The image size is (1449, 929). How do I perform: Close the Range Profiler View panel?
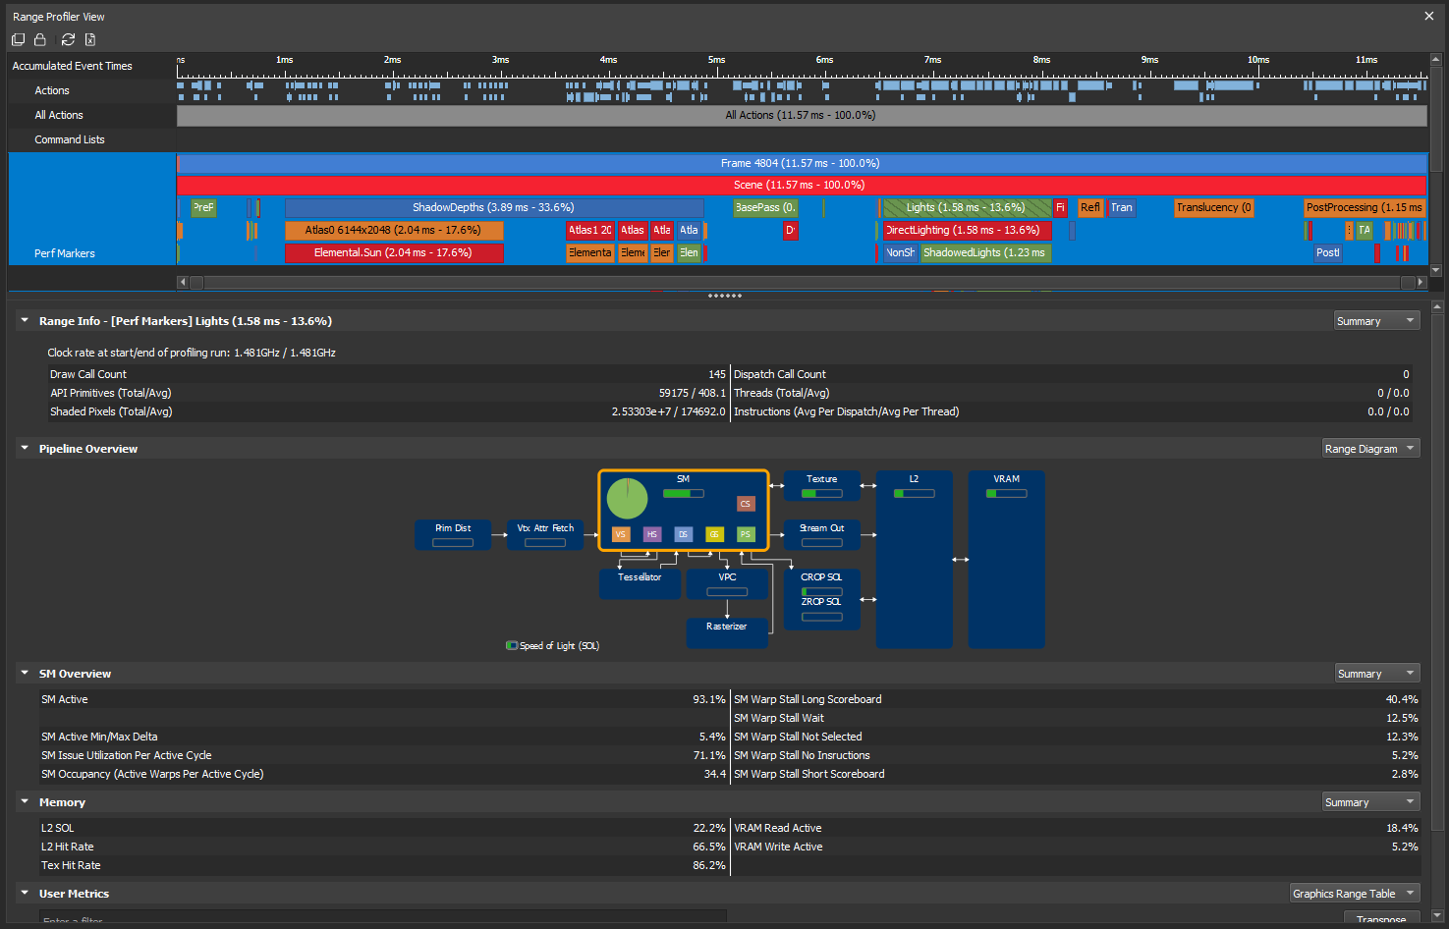(1429, 16)
